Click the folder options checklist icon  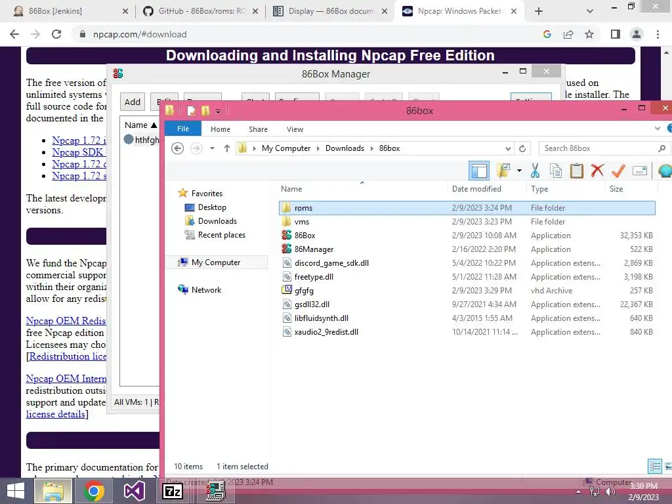[503, 171]
